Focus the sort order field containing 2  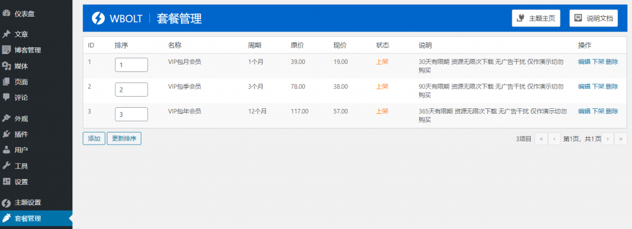pyautogui.click(x=131, y=90)
